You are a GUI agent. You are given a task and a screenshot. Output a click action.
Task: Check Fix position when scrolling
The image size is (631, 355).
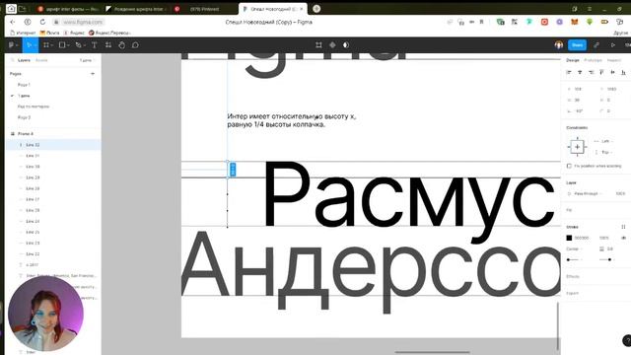(569, 166)
